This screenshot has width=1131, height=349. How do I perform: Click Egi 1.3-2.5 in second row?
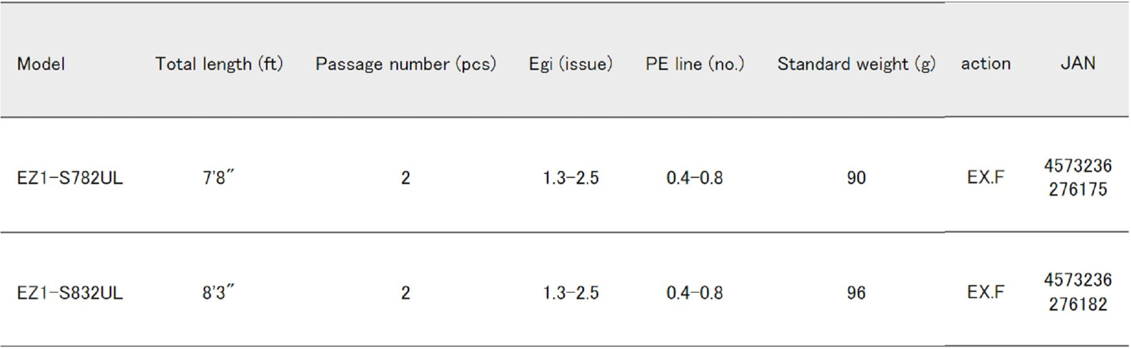coord(570,293)
